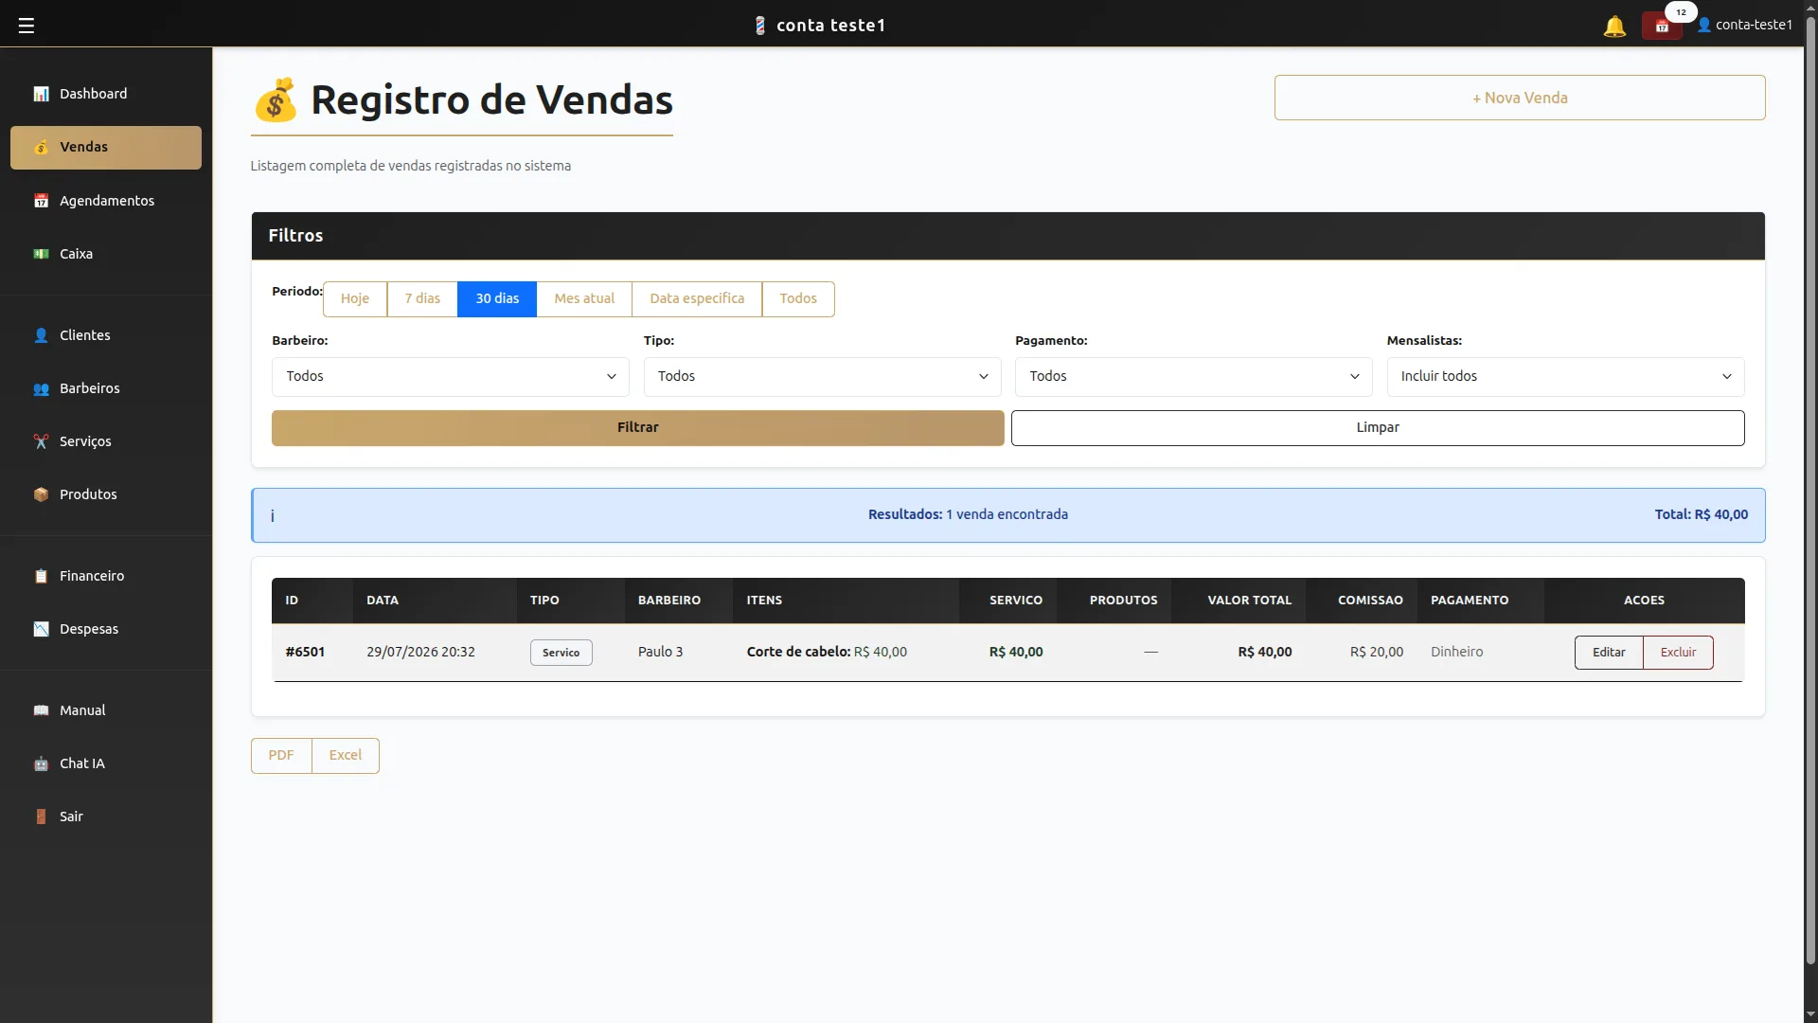Screen dimensions: 1818x1023
Task: Open the Mensalistas dropdown
Action: 1565,376
